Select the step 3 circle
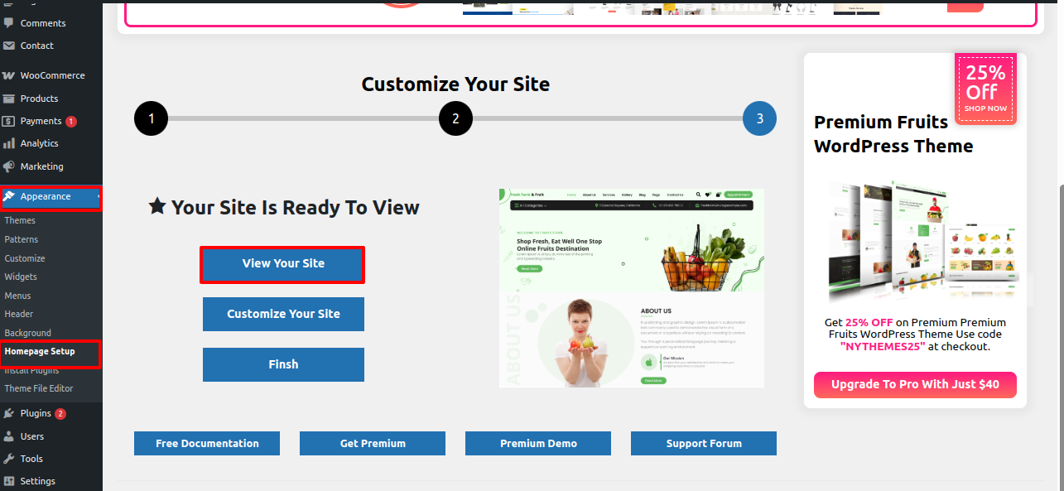1064x491 pixels. pyautogui.click(x=760, y=118)
